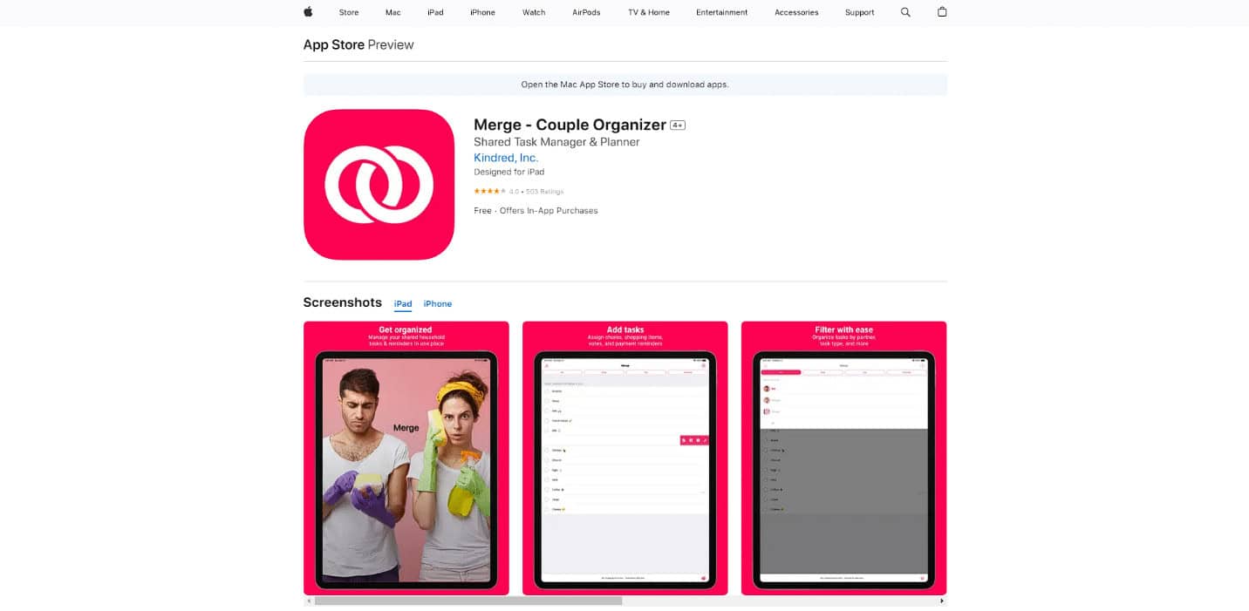Select the iPad screenshots tab

click(x=402, y=303)
